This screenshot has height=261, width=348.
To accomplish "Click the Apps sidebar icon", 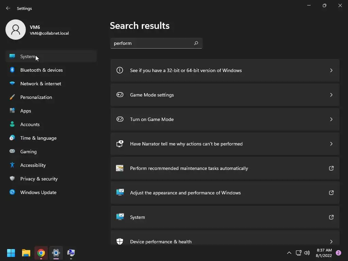I will (12, 111).
